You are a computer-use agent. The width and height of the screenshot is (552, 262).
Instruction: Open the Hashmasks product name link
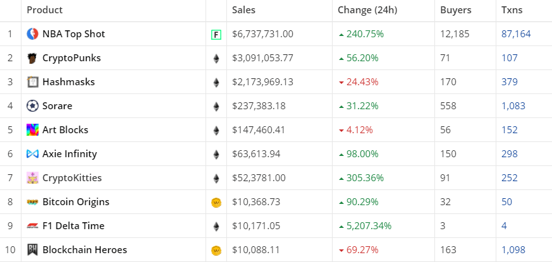(69, 82)
